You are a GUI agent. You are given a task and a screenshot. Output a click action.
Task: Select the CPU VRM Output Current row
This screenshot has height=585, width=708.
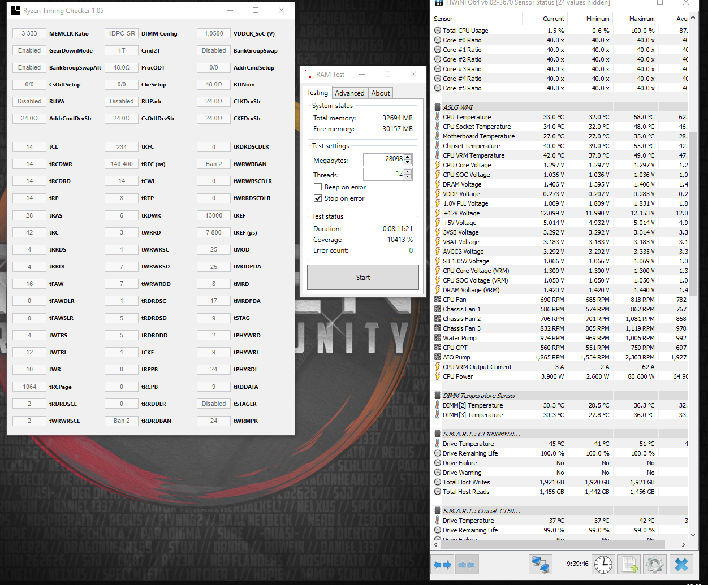[560, 367]
